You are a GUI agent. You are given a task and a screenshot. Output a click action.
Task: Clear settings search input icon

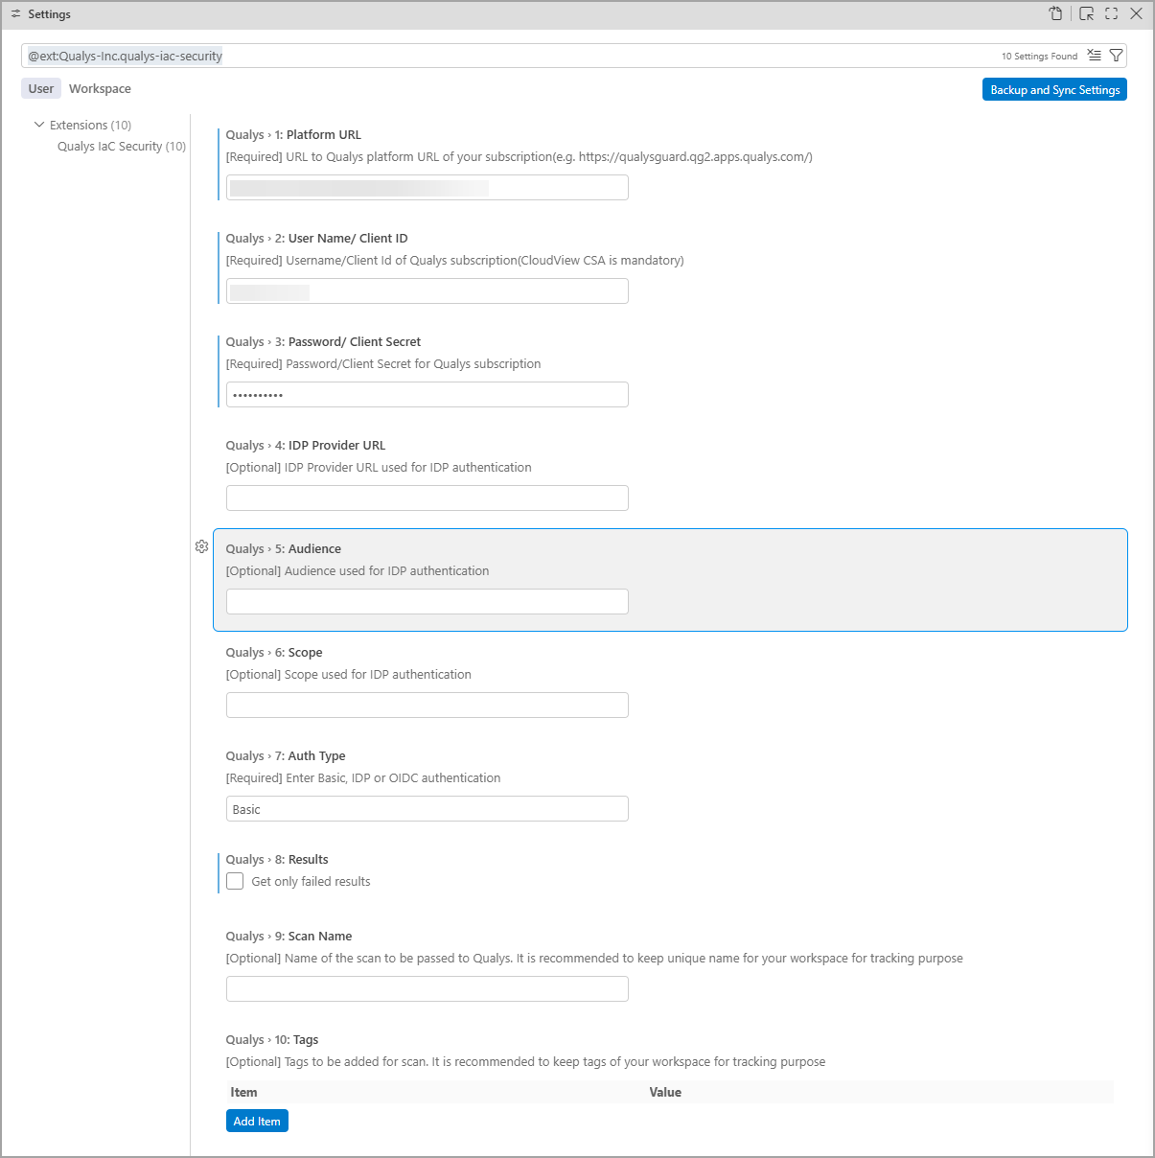[x=1095, y=56]
